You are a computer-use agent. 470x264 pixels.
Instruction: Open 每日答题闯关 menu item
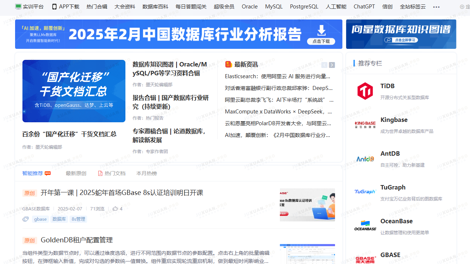coord(191,7)
